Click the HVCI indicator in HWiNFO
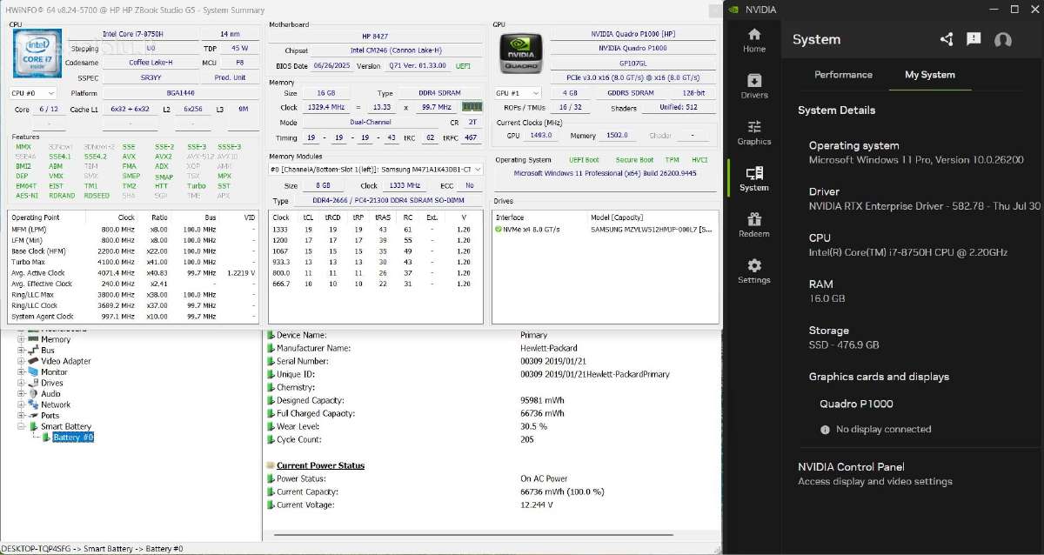Screen dimensions: 1044x555 699,160
